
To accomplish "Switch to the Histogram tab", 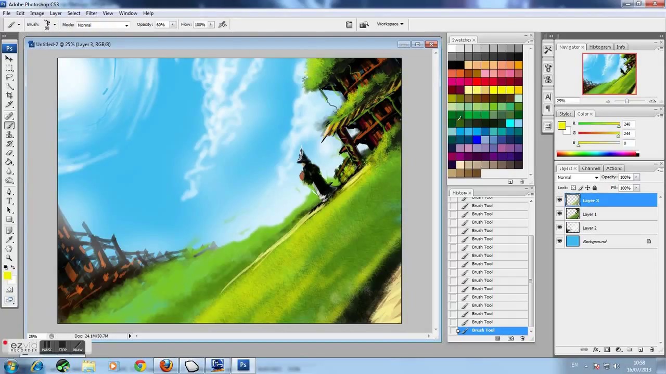I will (600, 47).
